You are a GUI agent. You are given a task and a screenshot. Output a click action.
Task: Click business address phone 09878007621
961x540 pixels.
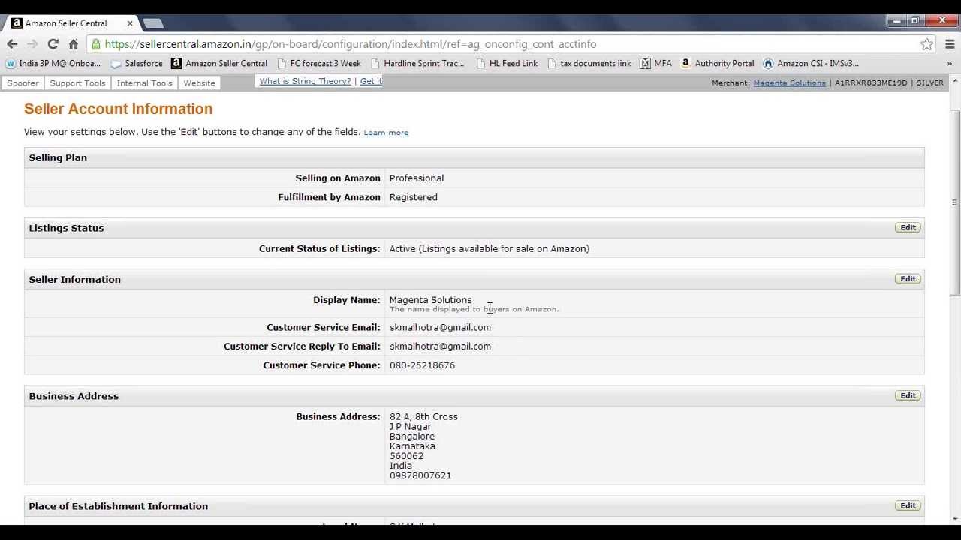pos(420,475)
